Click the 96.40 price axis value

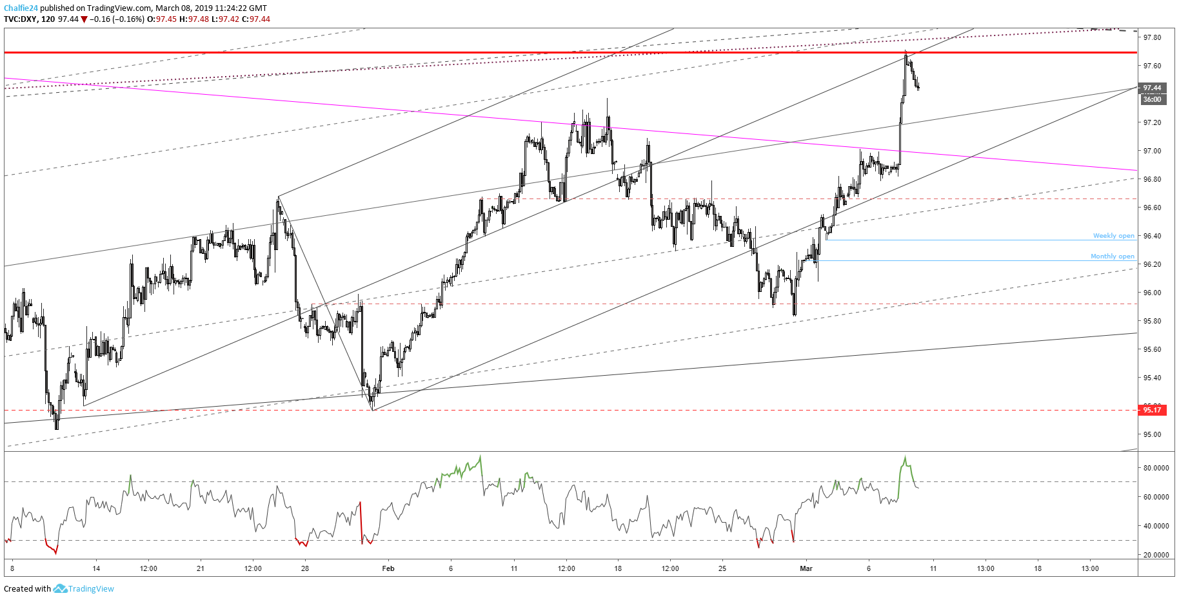pos(1152,236)
